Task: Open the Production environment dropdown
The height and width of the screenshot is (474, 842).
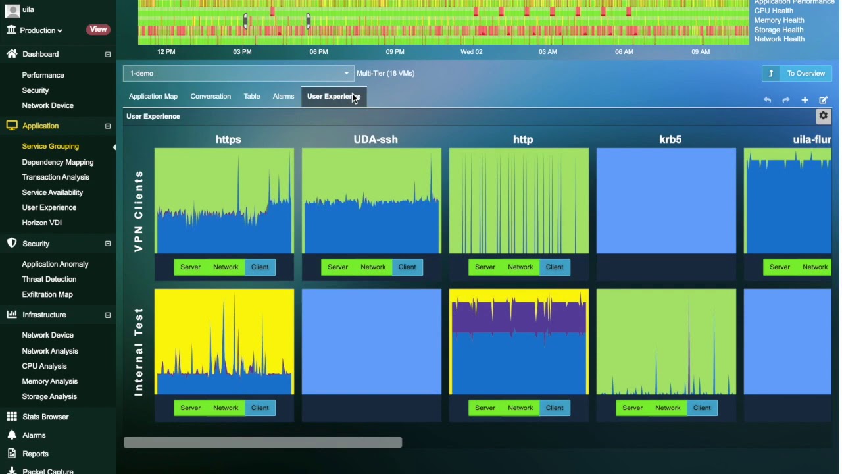Action: tap(41, 30)
